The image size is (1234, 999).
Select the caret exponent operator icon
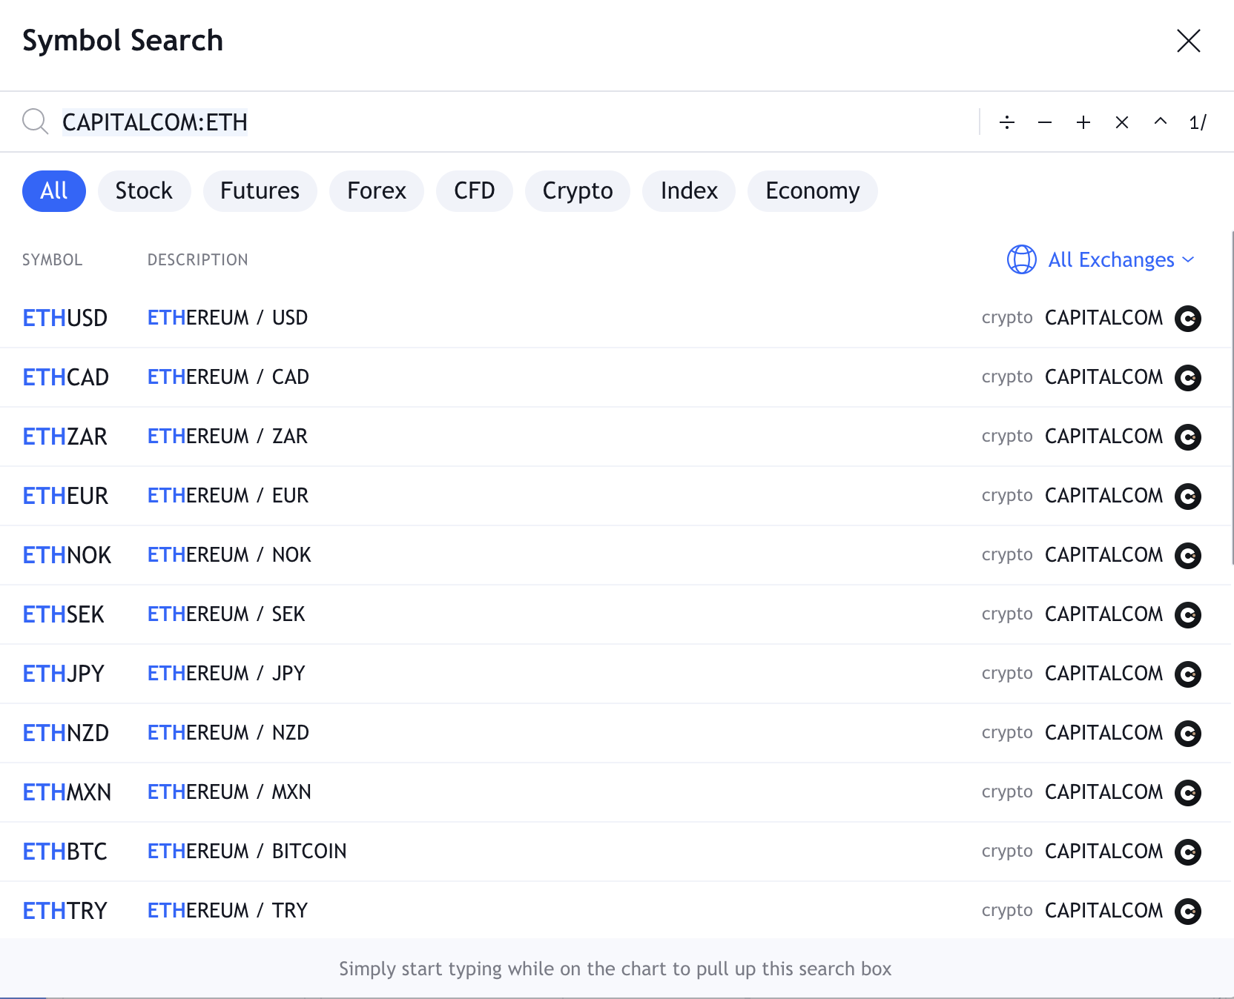pyautogui.click(x=1160, y=122)
